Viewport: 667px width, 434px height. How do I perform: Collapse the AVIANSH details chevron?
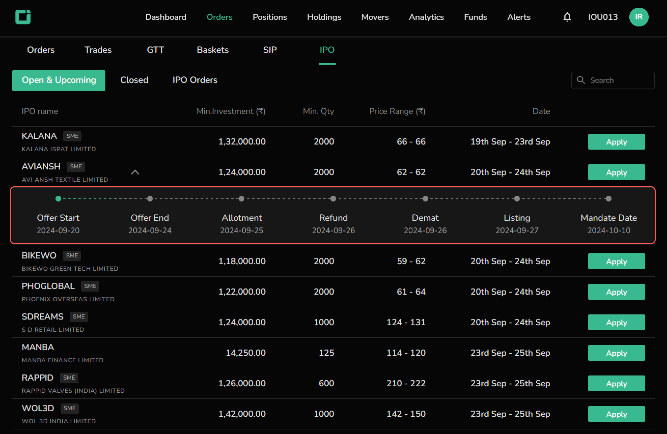point(135,172)
